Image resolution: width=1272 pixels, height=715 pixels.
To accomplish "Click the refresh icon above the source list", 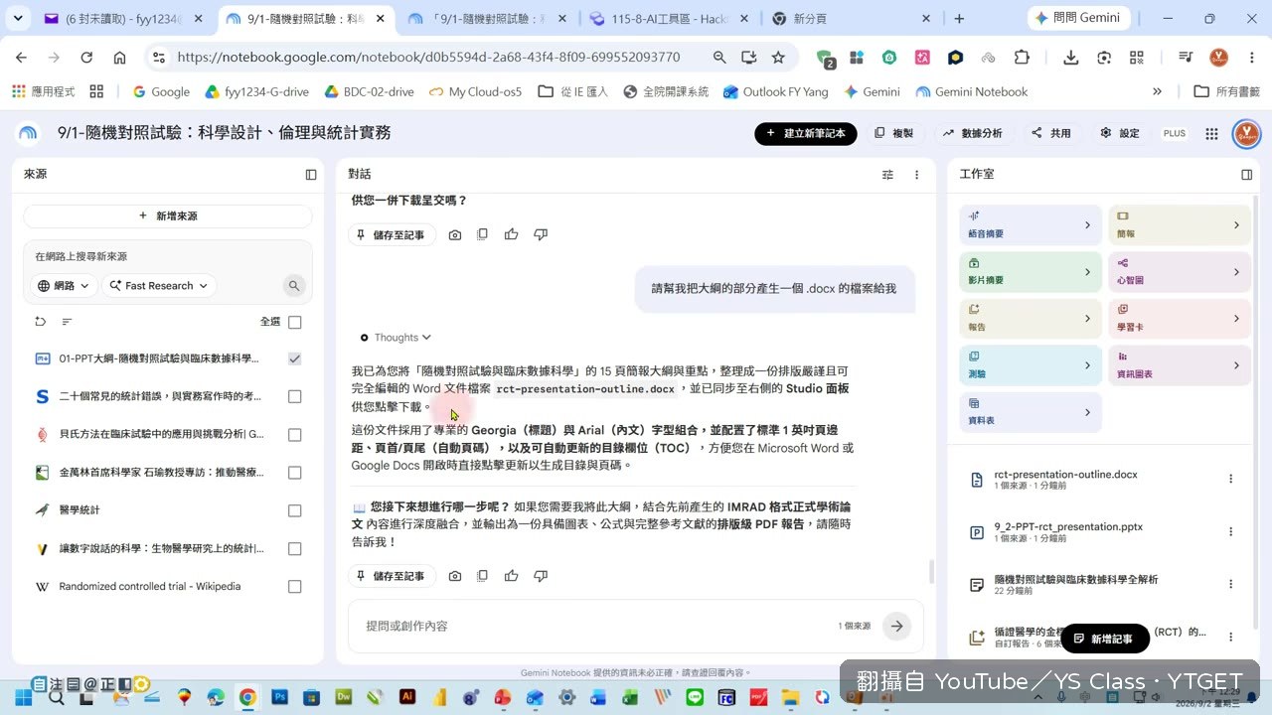I will [41, 322].
